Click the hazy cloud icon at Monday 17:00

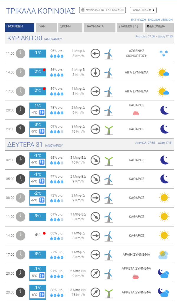(163, 255)
